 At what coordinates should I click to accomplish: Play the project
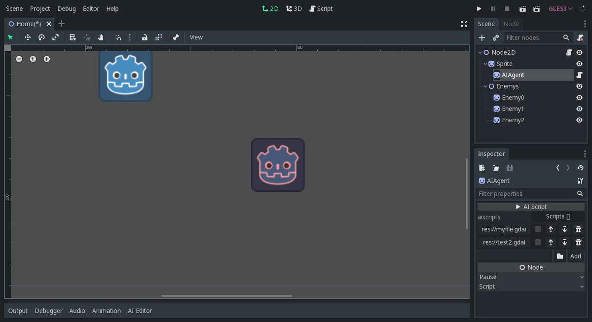(479, 9)
